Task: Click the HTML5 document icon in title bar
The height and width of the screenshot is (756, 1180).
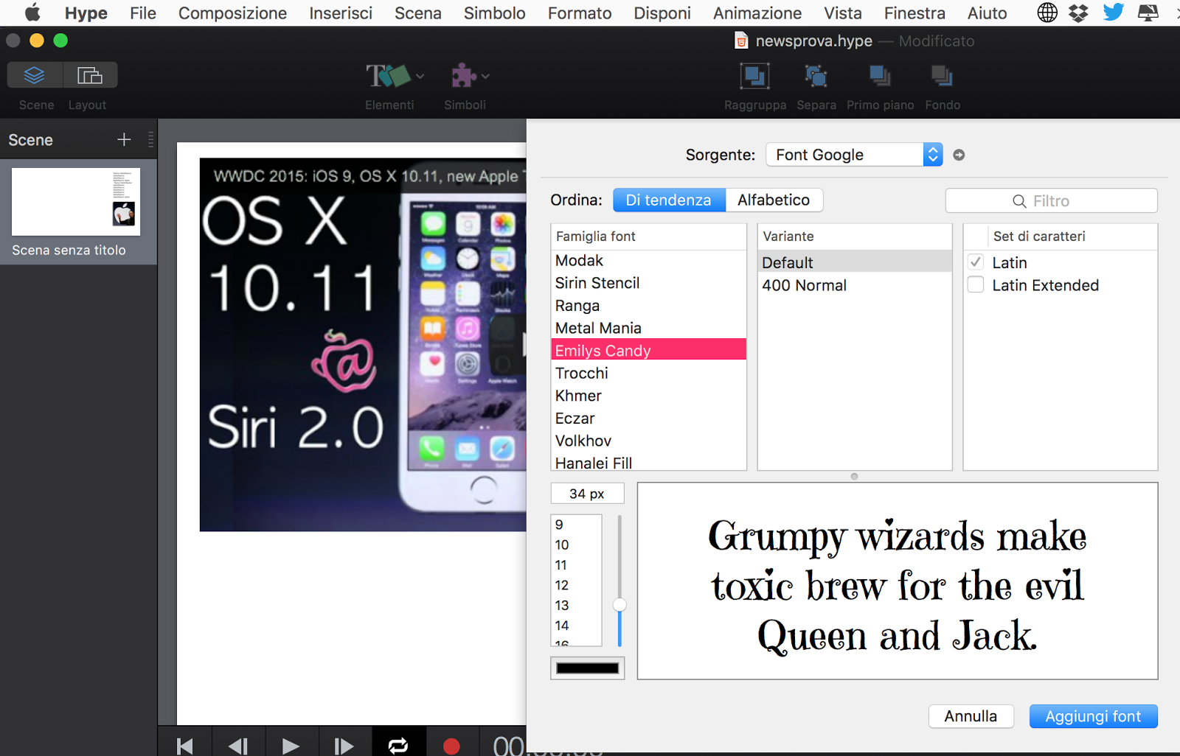Action: click(741, 41)
